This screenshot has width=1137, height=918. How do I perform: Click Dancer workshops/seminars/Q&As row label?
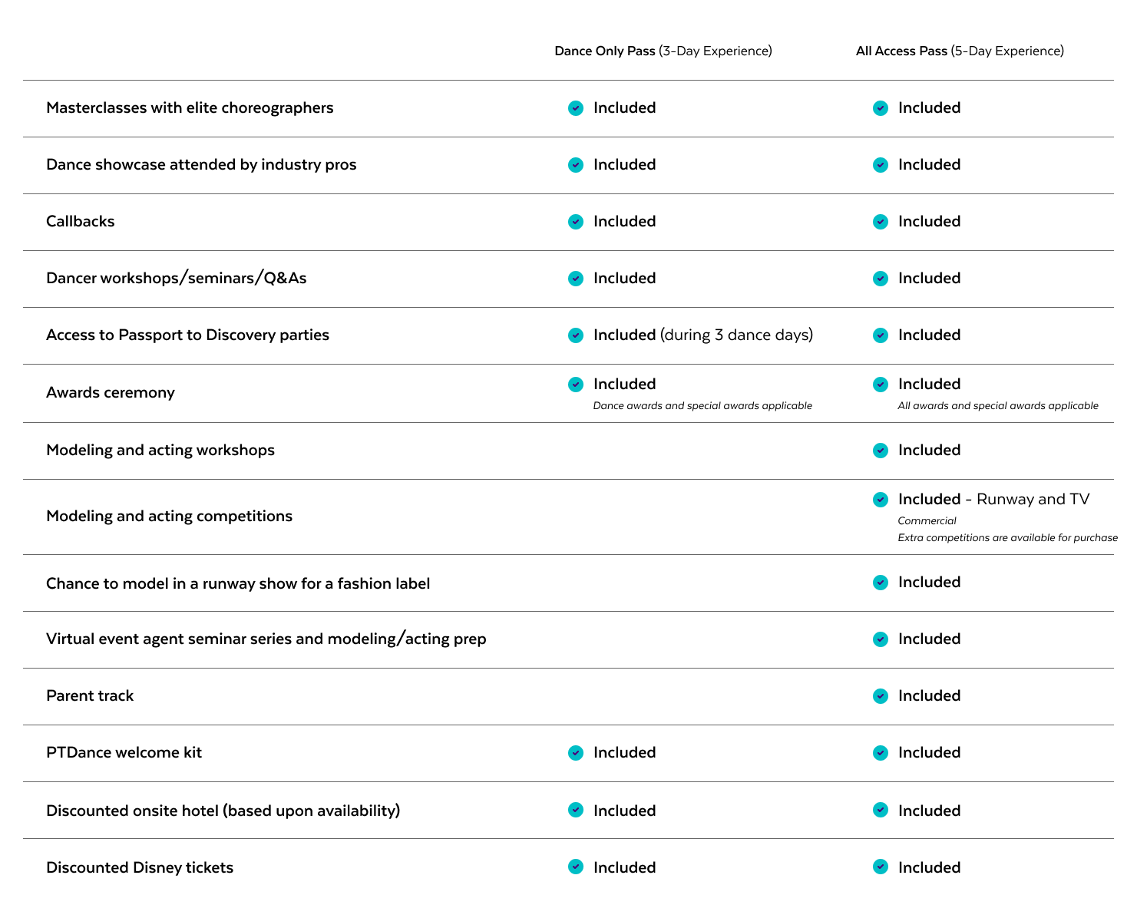pos(176,278)
